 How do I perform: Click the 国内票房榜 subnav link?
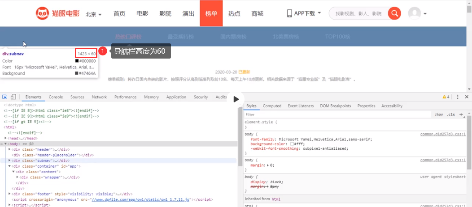click(233, 37)
